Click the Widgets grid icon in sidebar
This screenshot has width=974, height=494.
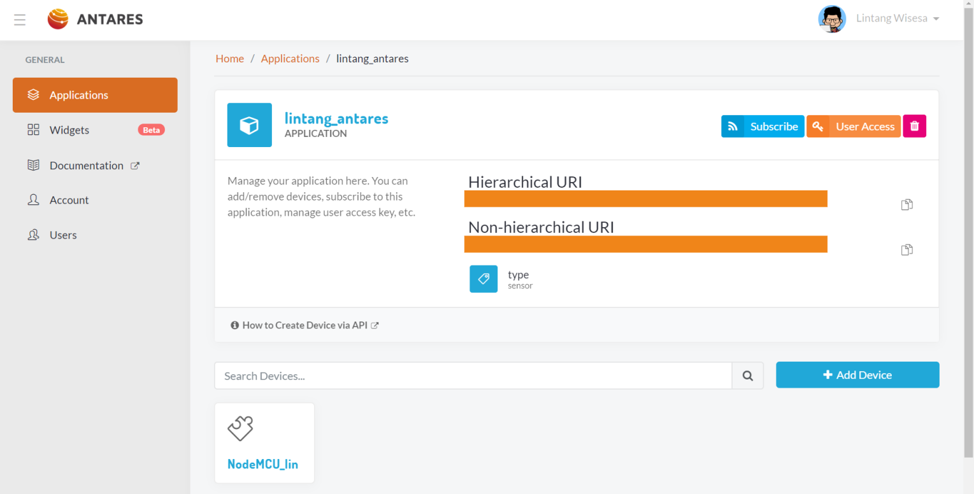click(x=33, y=130)
